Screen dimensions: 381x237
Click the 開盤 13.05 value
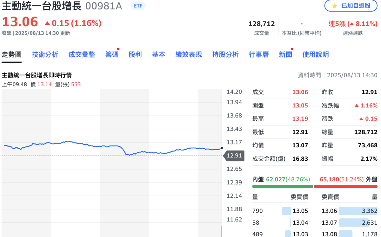click(x=300, y=106)
